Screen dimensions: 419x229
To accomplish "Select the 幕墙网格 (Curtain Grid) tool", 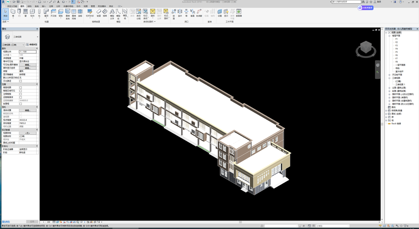I will tap(74, 14).
